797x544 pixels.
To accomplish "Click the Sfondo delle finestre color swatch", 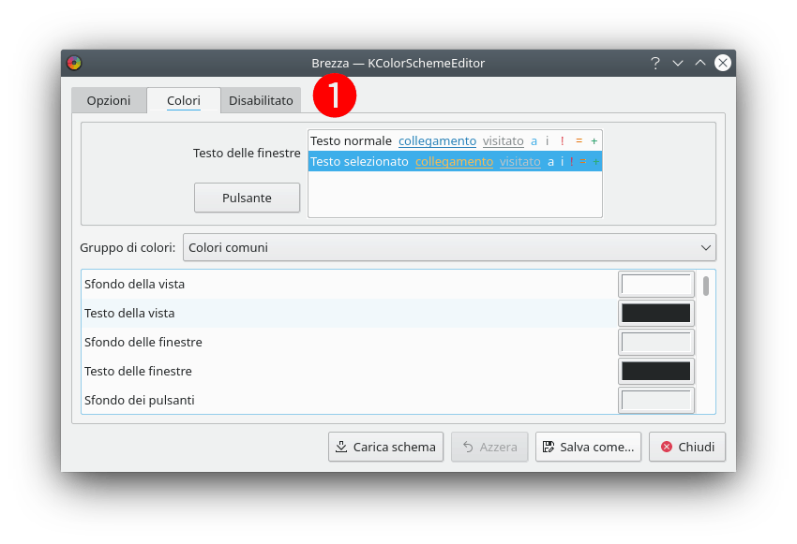I will 656,343.
